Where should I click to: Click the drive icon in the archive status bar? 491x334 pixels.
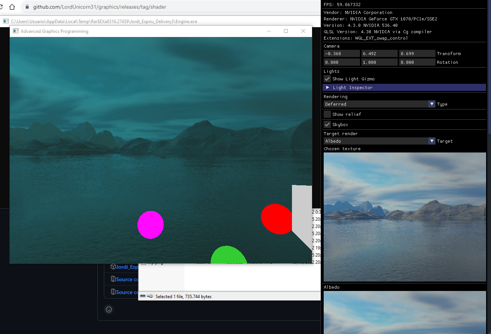(143, 296)
